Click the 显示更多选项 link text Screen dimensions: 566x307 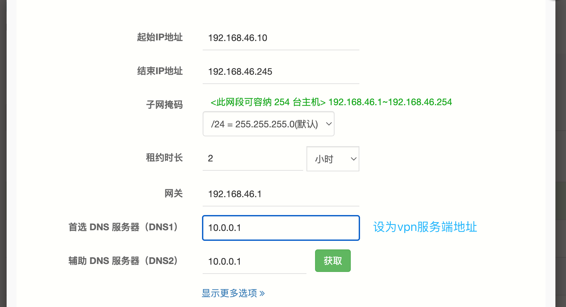point(229,293)
